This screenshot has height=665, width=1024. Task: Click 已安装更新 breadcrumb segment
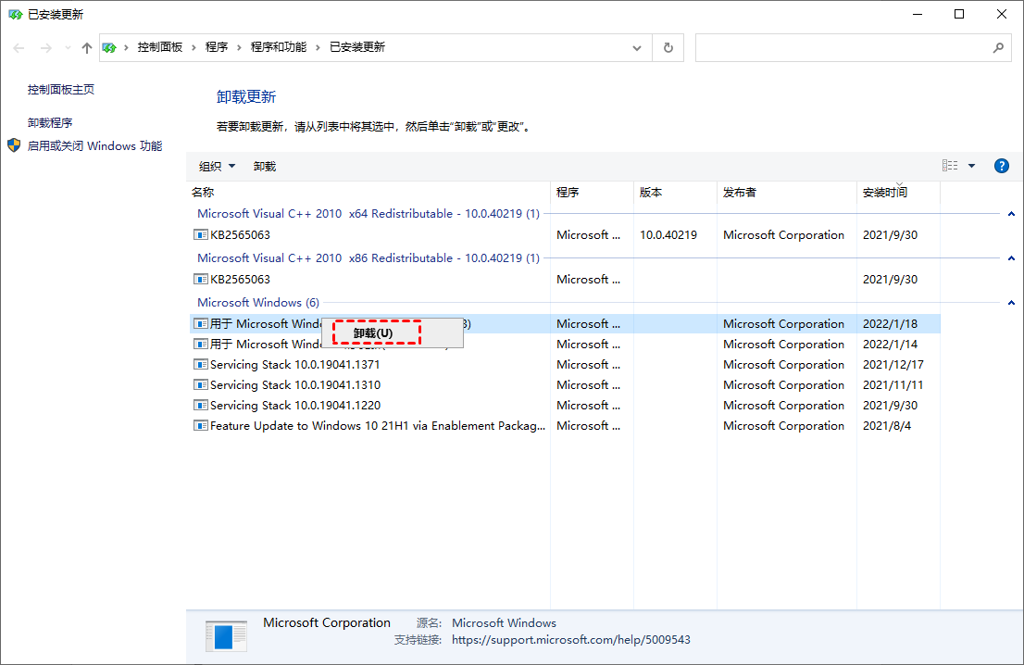(x=357, y=47)
